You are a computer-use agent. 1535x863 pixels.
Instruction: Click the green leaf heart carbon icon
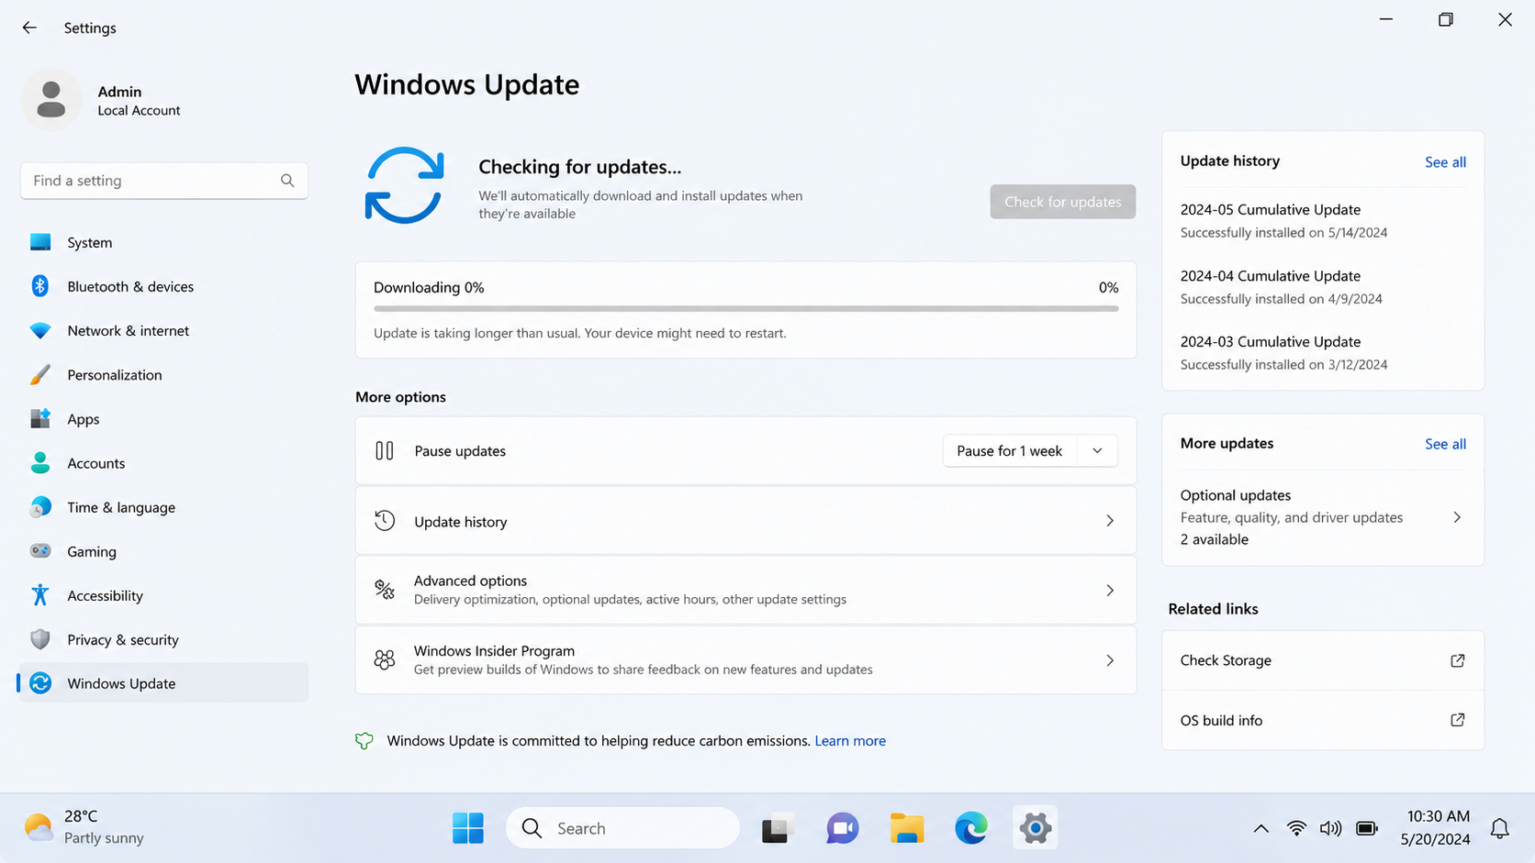click(364, 741)
